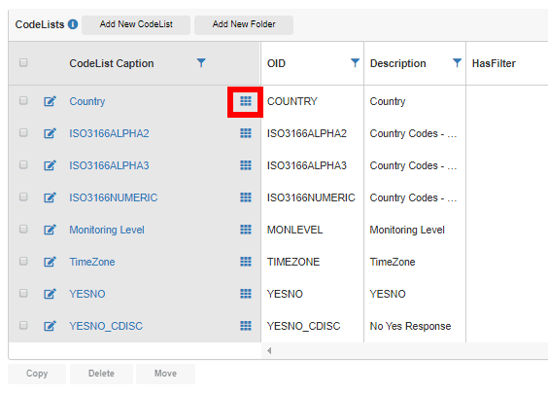
Task: Select the Monitoring Level row checkbox
Action: pyautogui.click(x=23, y=230)
